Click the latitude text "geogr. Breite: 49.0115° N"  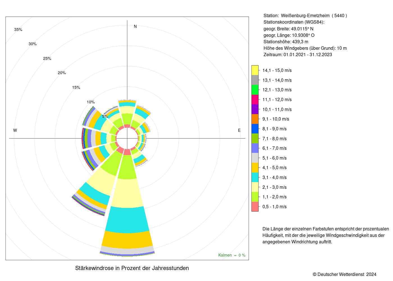[289, 29]
